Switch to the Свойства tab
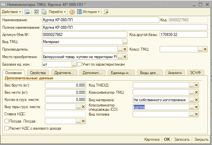 [38, 73]
